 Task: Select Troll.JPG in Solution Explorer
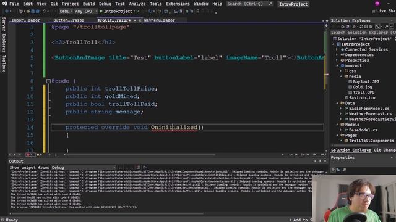pos(363,92)
